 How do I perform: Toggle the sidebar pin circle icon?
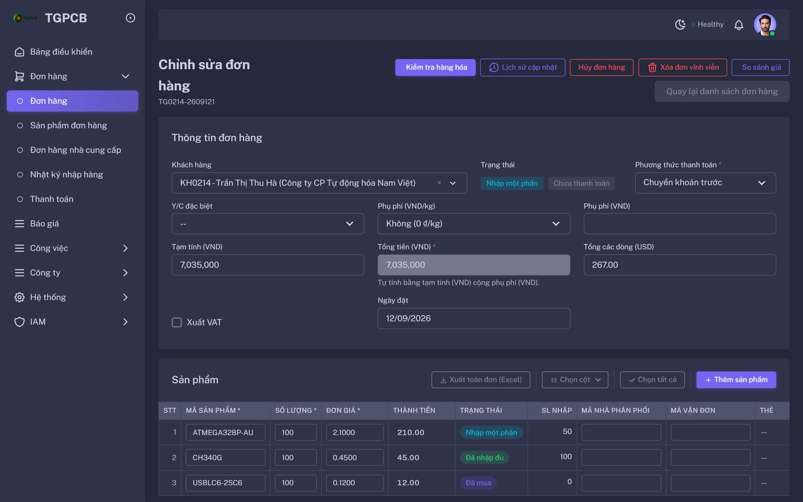tap(130, 18)
